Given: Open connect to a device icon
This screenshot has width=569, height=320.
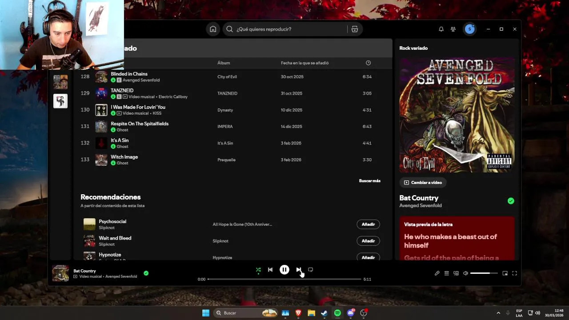Looking at the screenshot, I should [456, 273].
